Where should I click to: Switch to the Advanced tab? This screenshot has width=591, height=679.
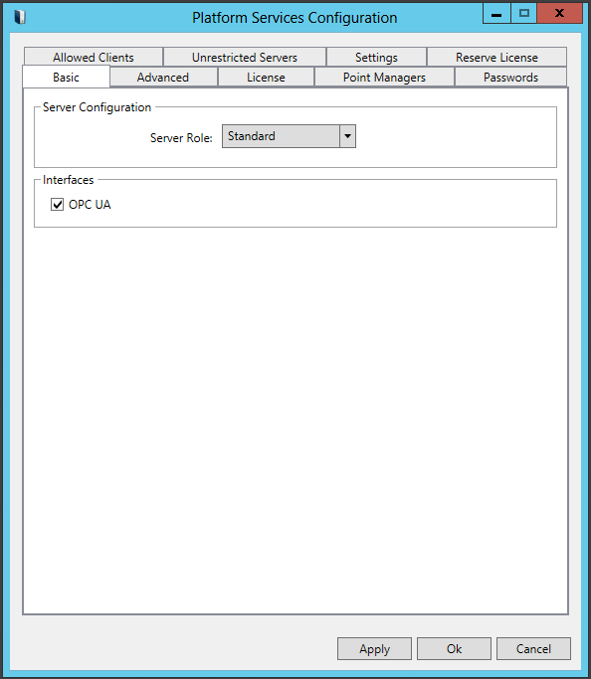click(x=163, y=78)
